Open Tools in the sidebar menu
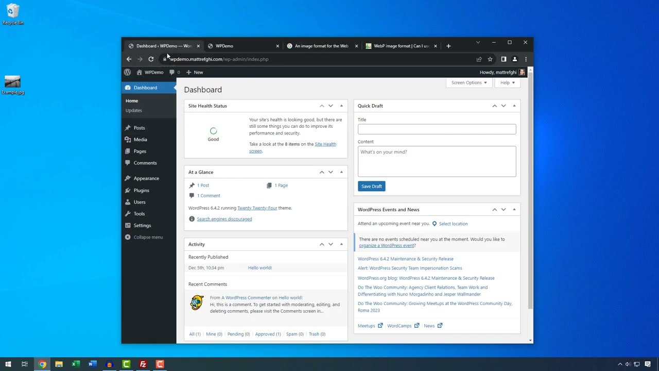Image resolution: width=659 pixels, height=371 pixels. (x=139, y=214)
